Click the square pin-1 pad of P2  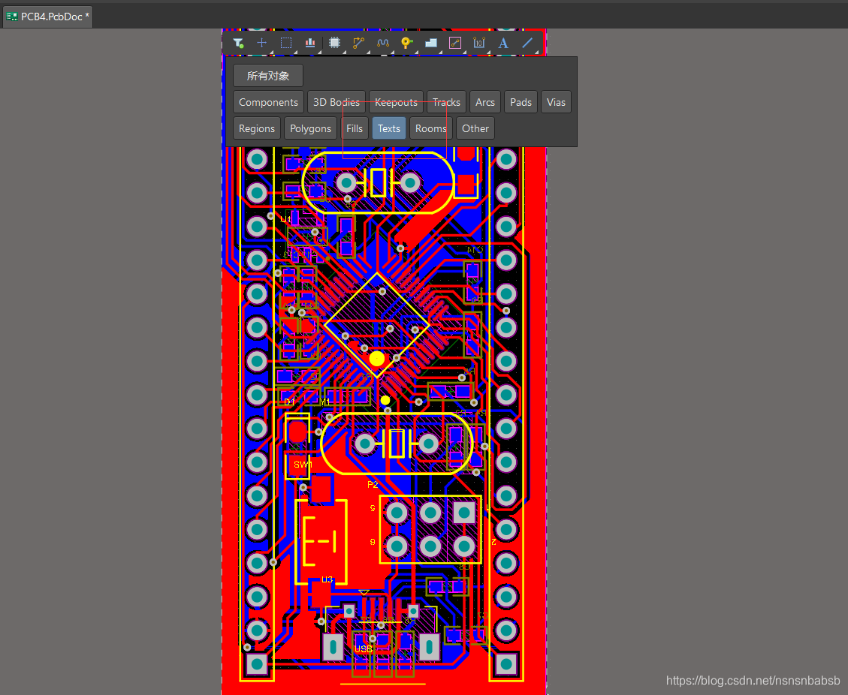(464, 513)
